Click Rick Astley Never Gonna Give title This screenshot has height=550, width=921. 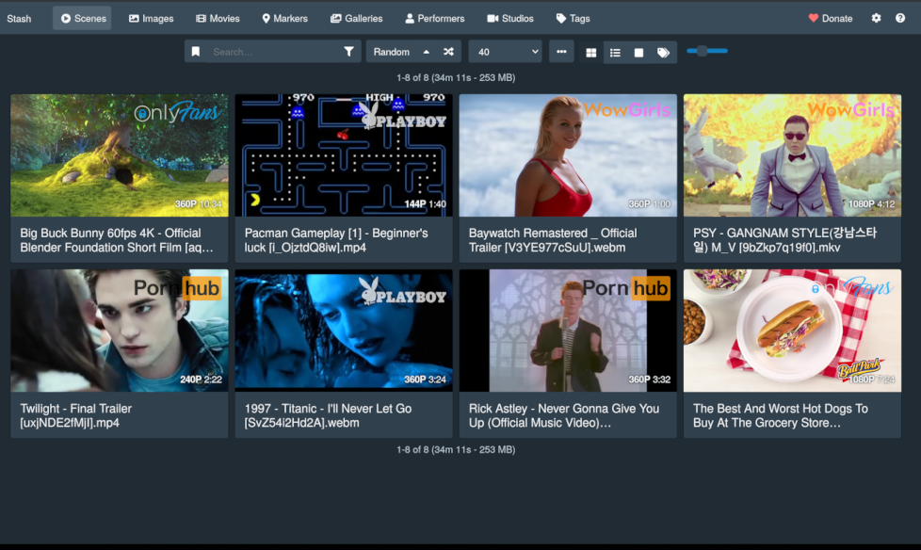pyautogui.click(x=564, y=415)
